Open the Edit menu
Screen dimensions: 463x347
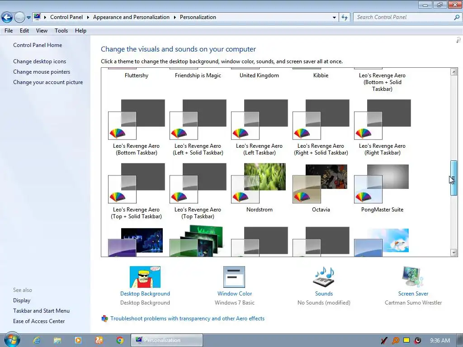(24, 31)
